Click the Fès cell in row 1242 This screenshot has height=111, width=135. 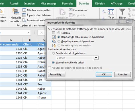tap(44, 84)
